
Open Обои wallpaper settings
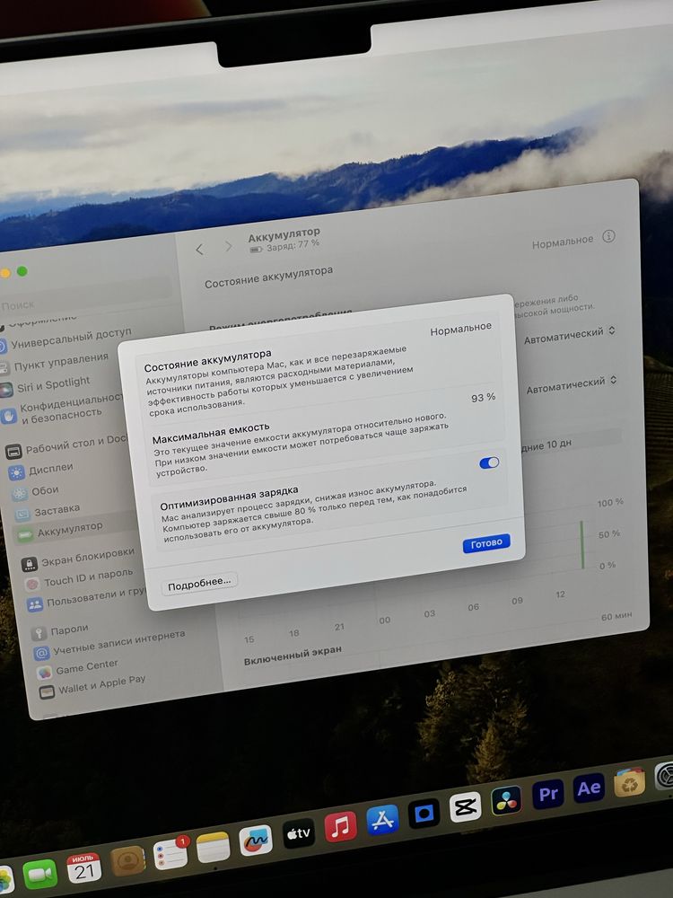click(36, 492)
